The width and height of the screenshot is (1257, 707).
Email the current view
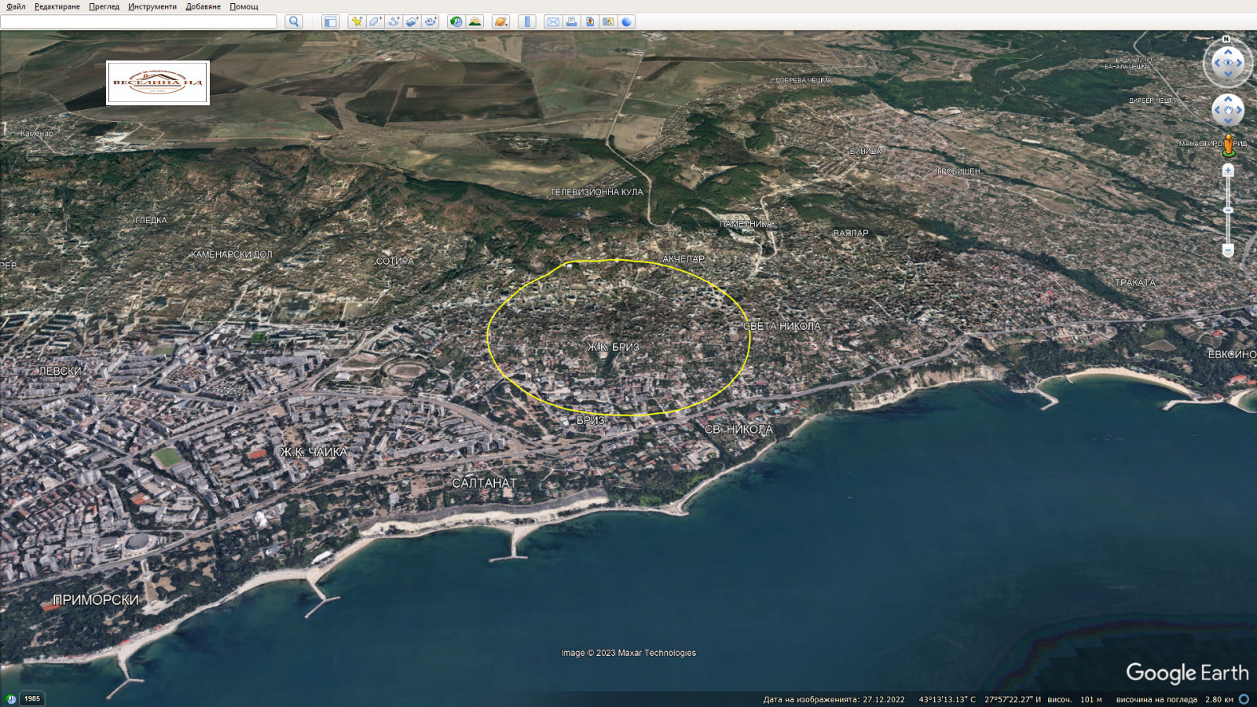coord(552,21)
